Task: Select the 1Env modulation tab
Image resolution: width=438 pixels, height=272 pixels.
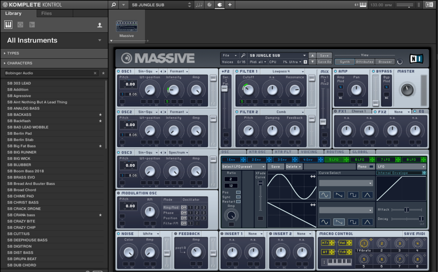Action: pyautogui.click(x=231, y=160)
